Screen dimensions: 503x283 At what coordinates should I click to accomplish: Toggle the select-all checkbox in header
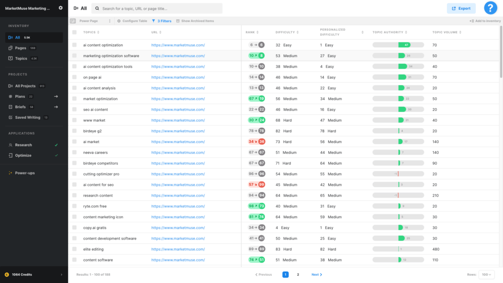coord(75,32)
